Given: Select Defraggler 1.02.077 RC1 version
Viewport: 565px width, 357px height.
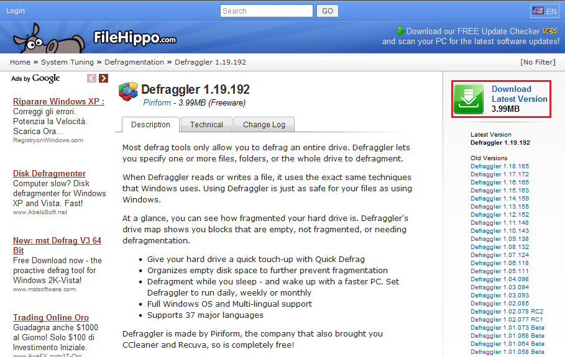Looking at the screenshot, I should [x=507, y=320].
